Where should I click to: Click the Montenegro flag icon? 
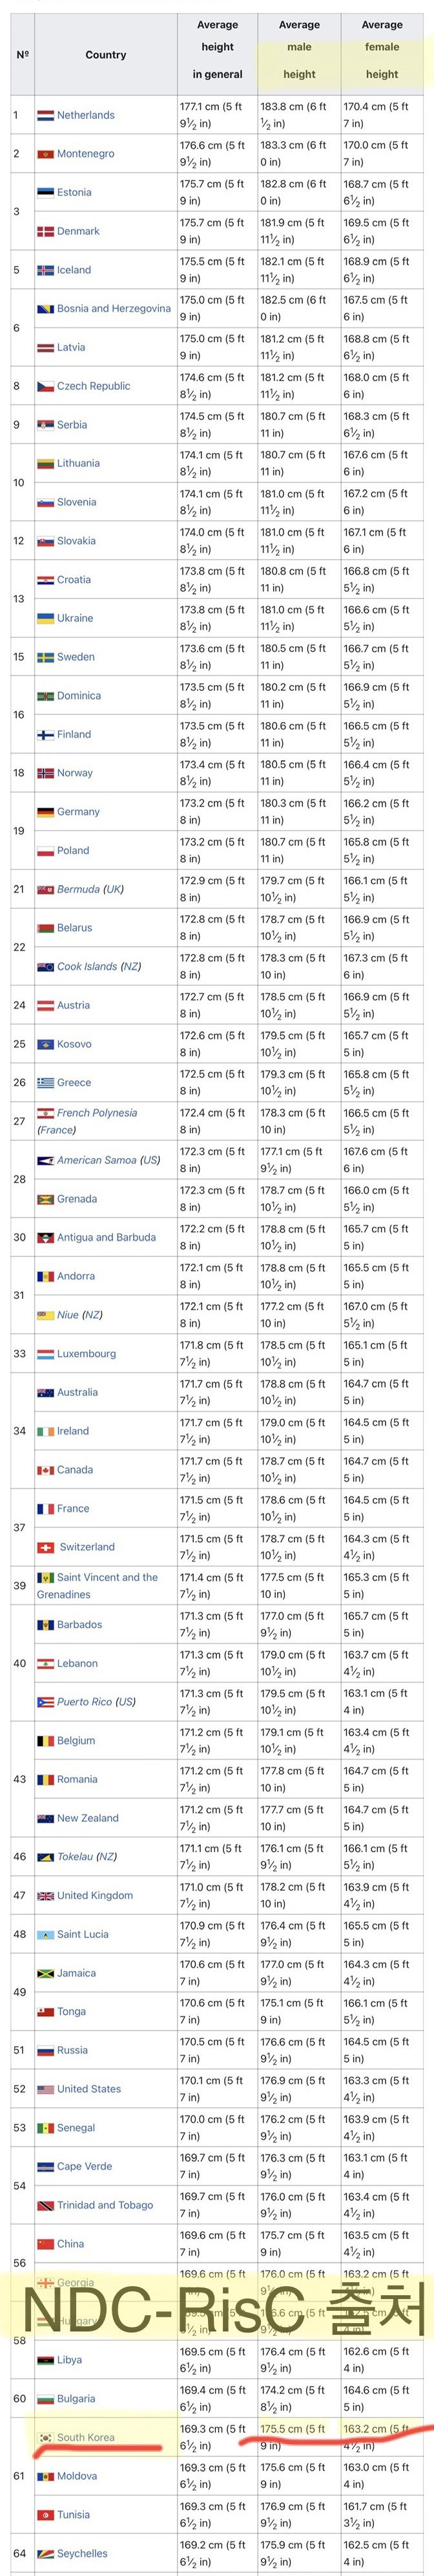coord(45,154)
